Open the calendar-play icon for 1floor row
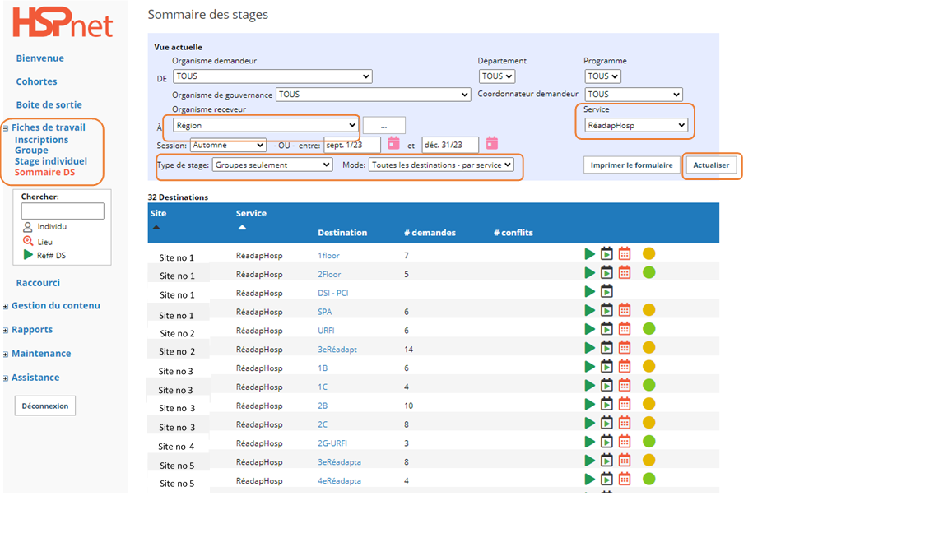948x533 pixels. (606, 254)
